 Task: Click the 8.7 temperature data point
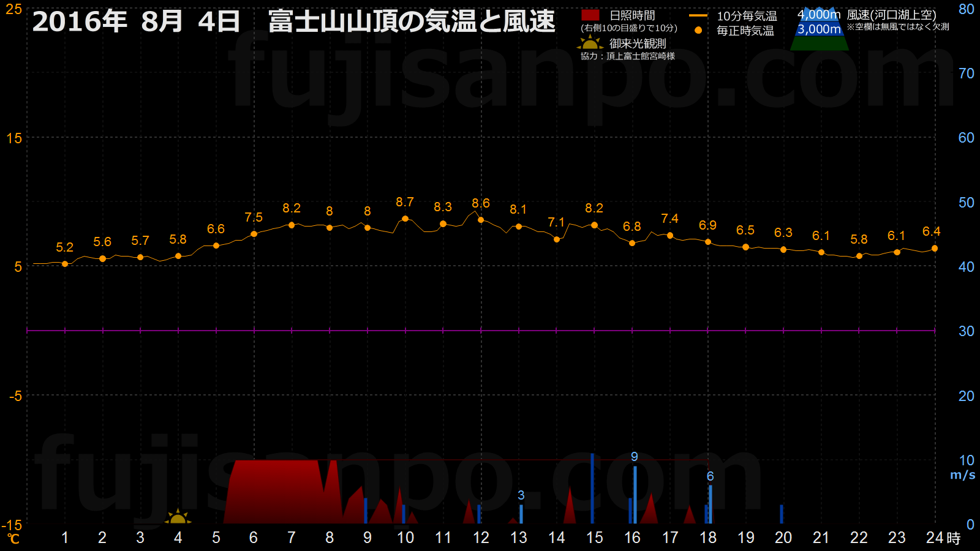tap(405, 219)
